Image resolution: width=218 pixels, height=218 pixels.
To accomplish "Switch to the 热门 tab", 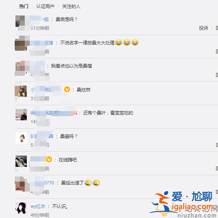I will (x=23, y=6).
